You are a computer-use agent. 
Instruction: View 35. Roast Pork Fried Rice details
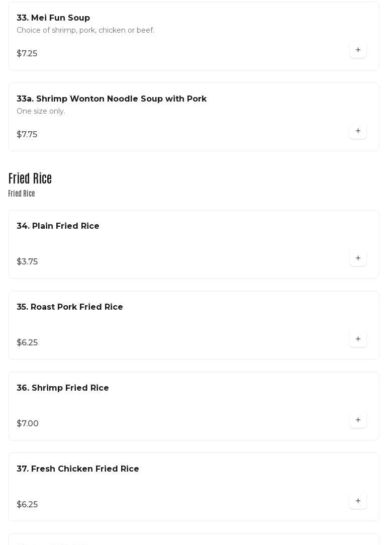70,307
